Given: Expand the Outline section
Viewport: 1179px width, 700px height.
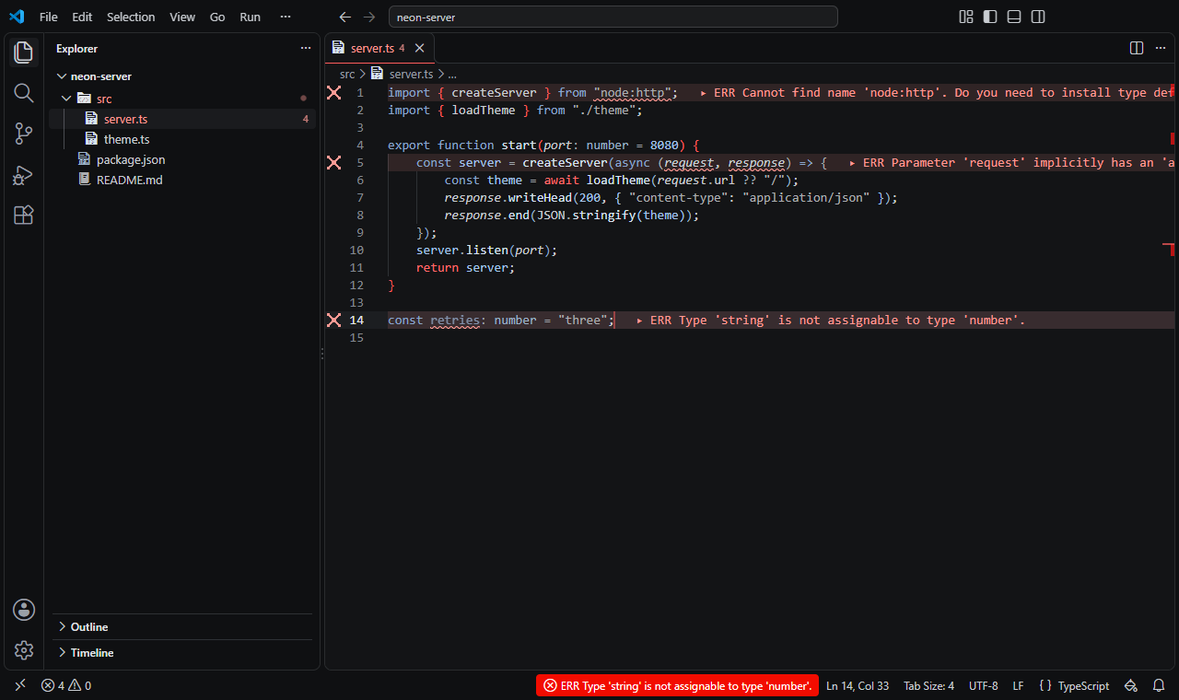Looking at the screenshot, I should coord(182,626).
